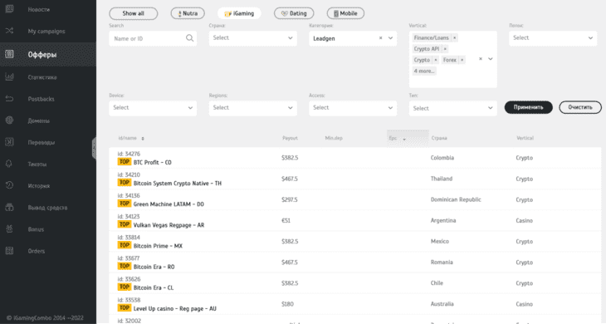Open offer Bitcoin Prime - MX

pyautogui.click(x=158, y=246)
